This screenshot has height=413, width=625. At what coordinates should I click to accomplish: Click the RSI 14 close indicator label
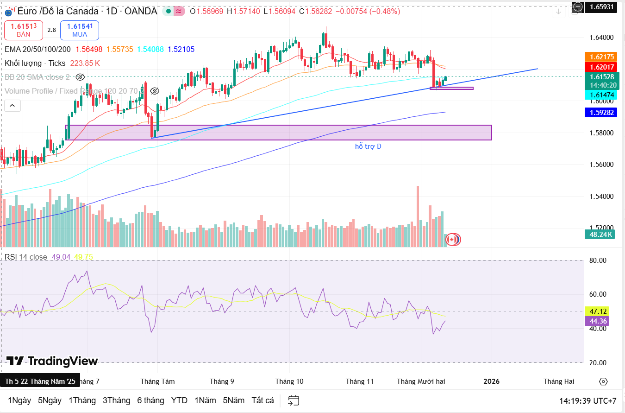(26, 257)
